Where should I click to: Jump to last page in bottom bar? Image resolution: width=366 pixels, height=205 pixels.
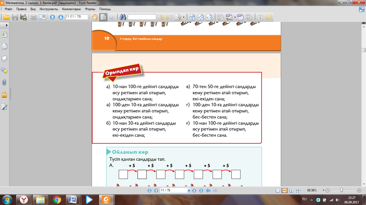click(201, 191)
